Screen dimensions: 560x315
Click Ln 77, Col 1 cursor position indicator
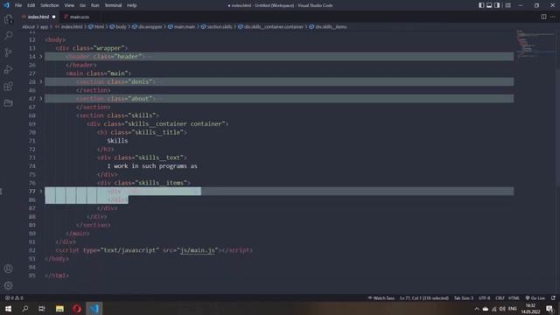click(x=423, y=297)
